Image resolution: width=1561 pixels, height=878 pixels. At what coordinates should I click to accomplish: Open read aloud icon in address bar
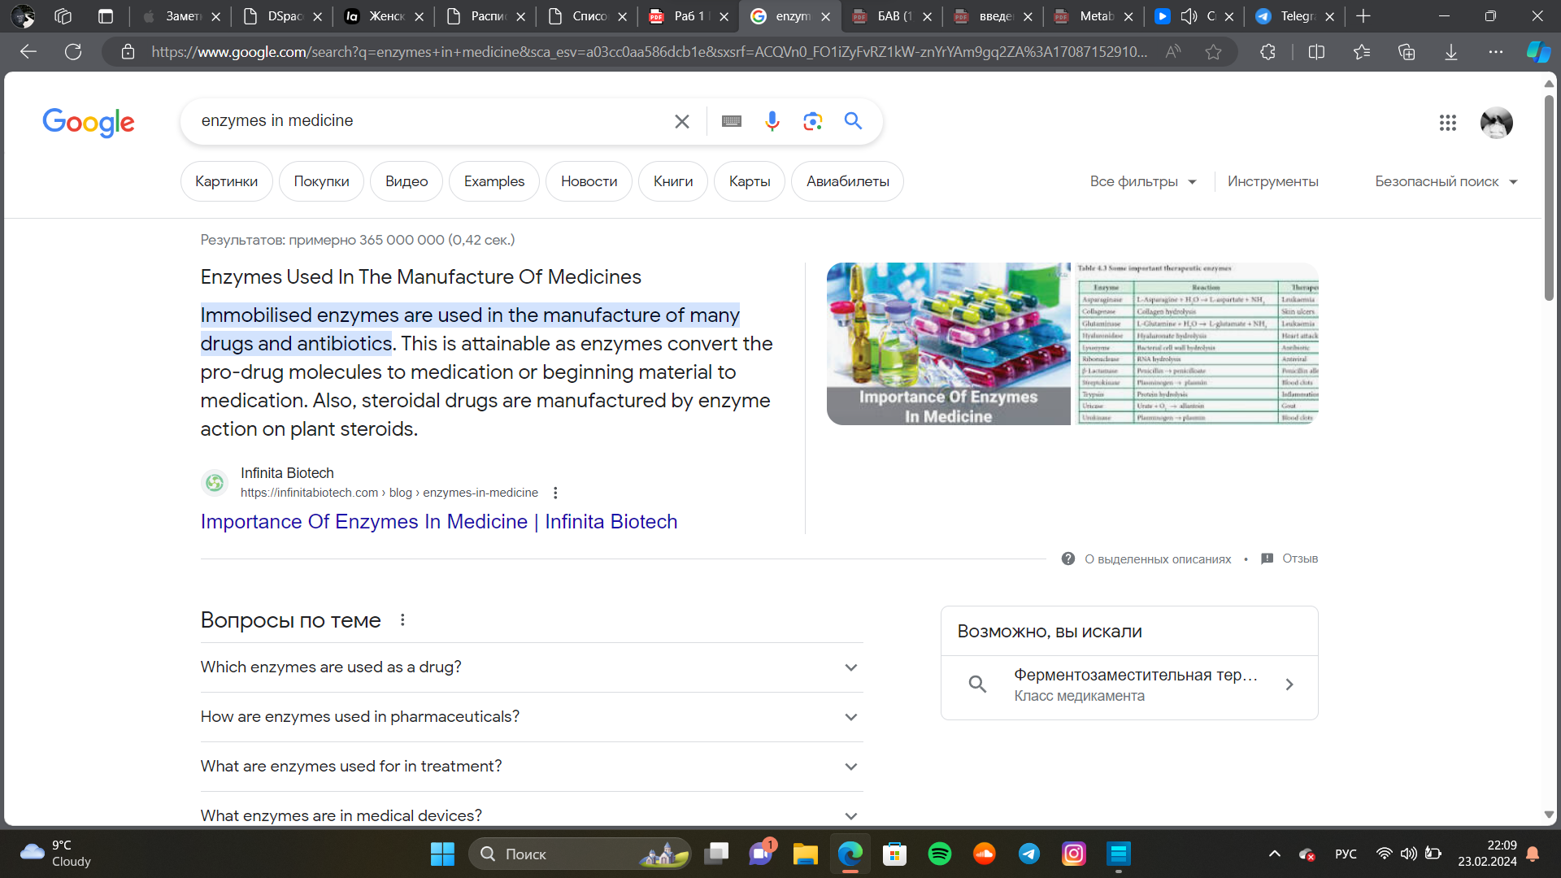tap(1173, 52)
